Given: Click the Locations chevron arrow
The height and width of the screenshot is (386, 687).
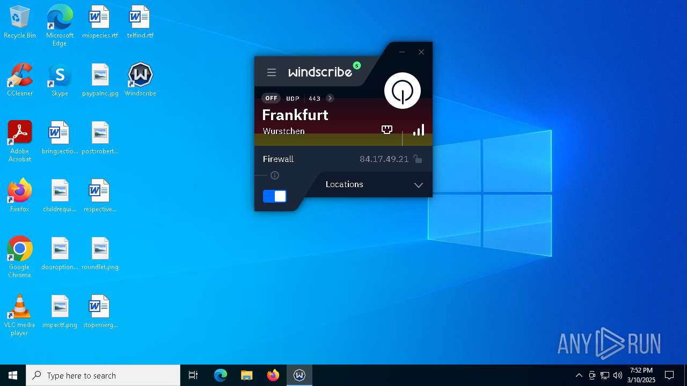Looking at the screenshot, I should pyautogui.click(x=419, y=185).
